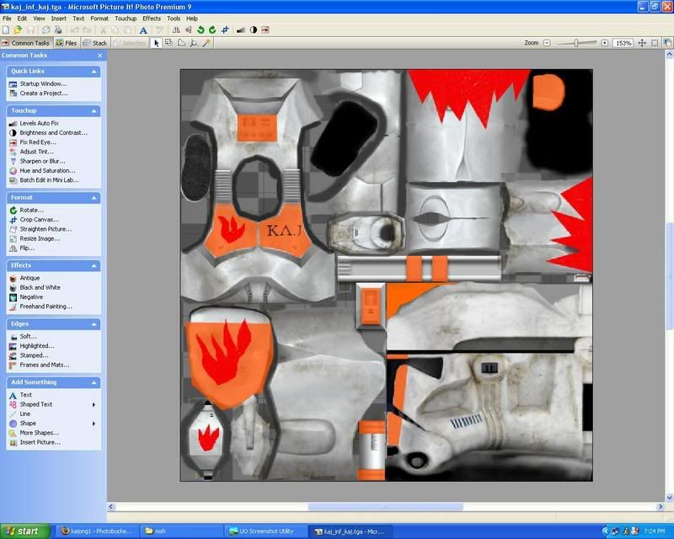This screenshot has width=674, height=539.
Task: Select the Insert Text 'A' toolbar icon
Action: point(143,30)
